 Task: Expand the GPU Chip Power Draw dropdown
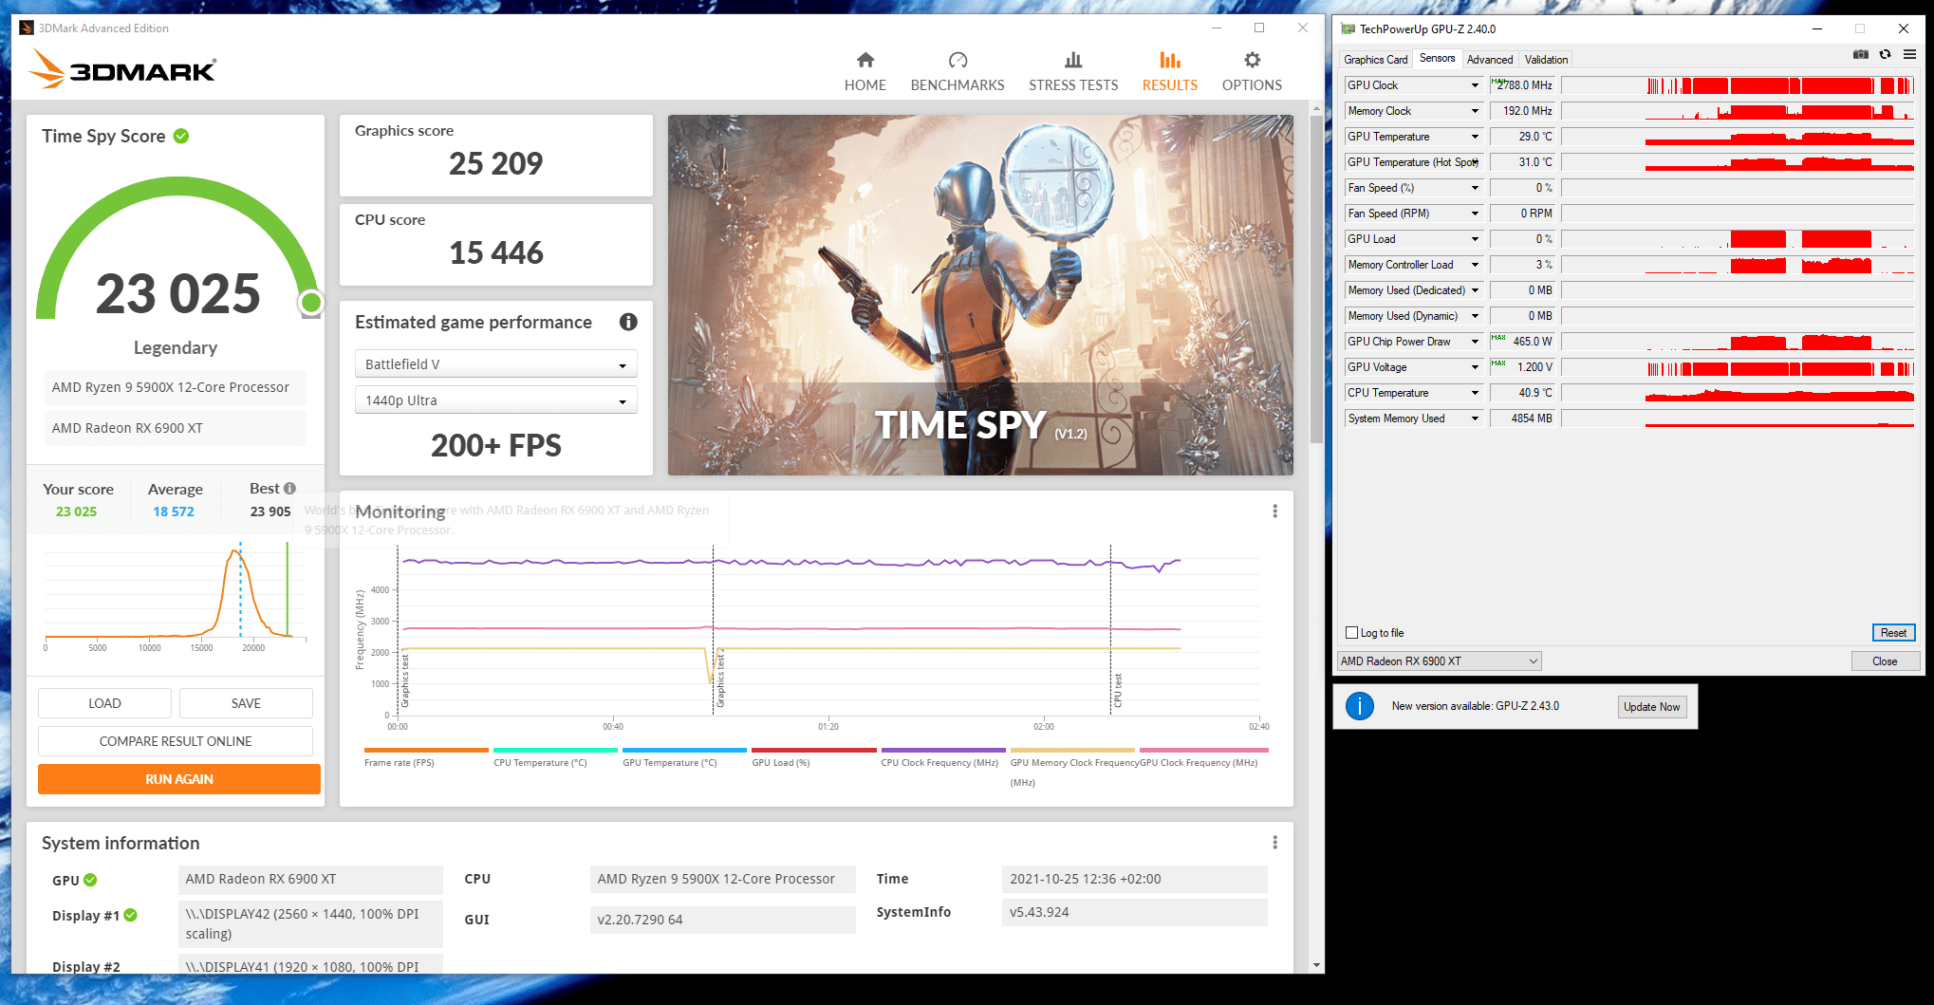[x=1475, y=342]
